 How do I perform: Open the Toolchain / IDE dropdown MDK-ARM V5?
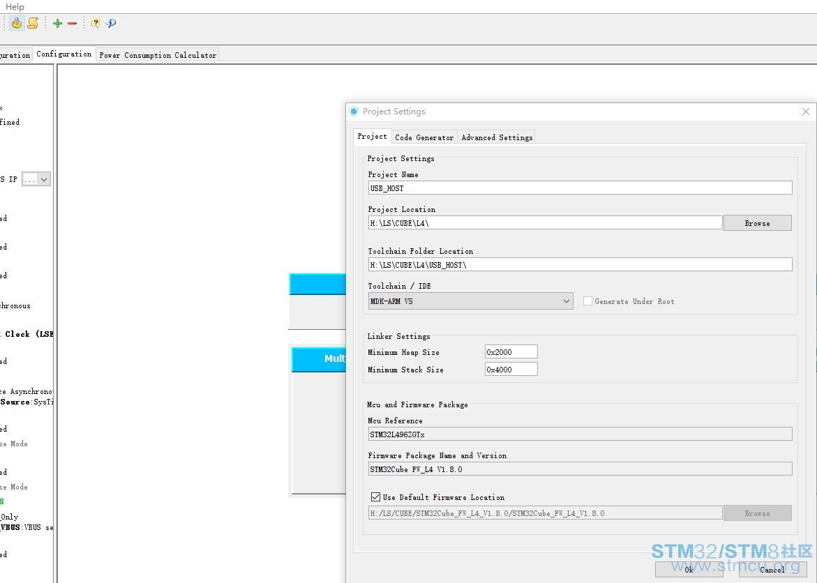[x=470, y=301]
